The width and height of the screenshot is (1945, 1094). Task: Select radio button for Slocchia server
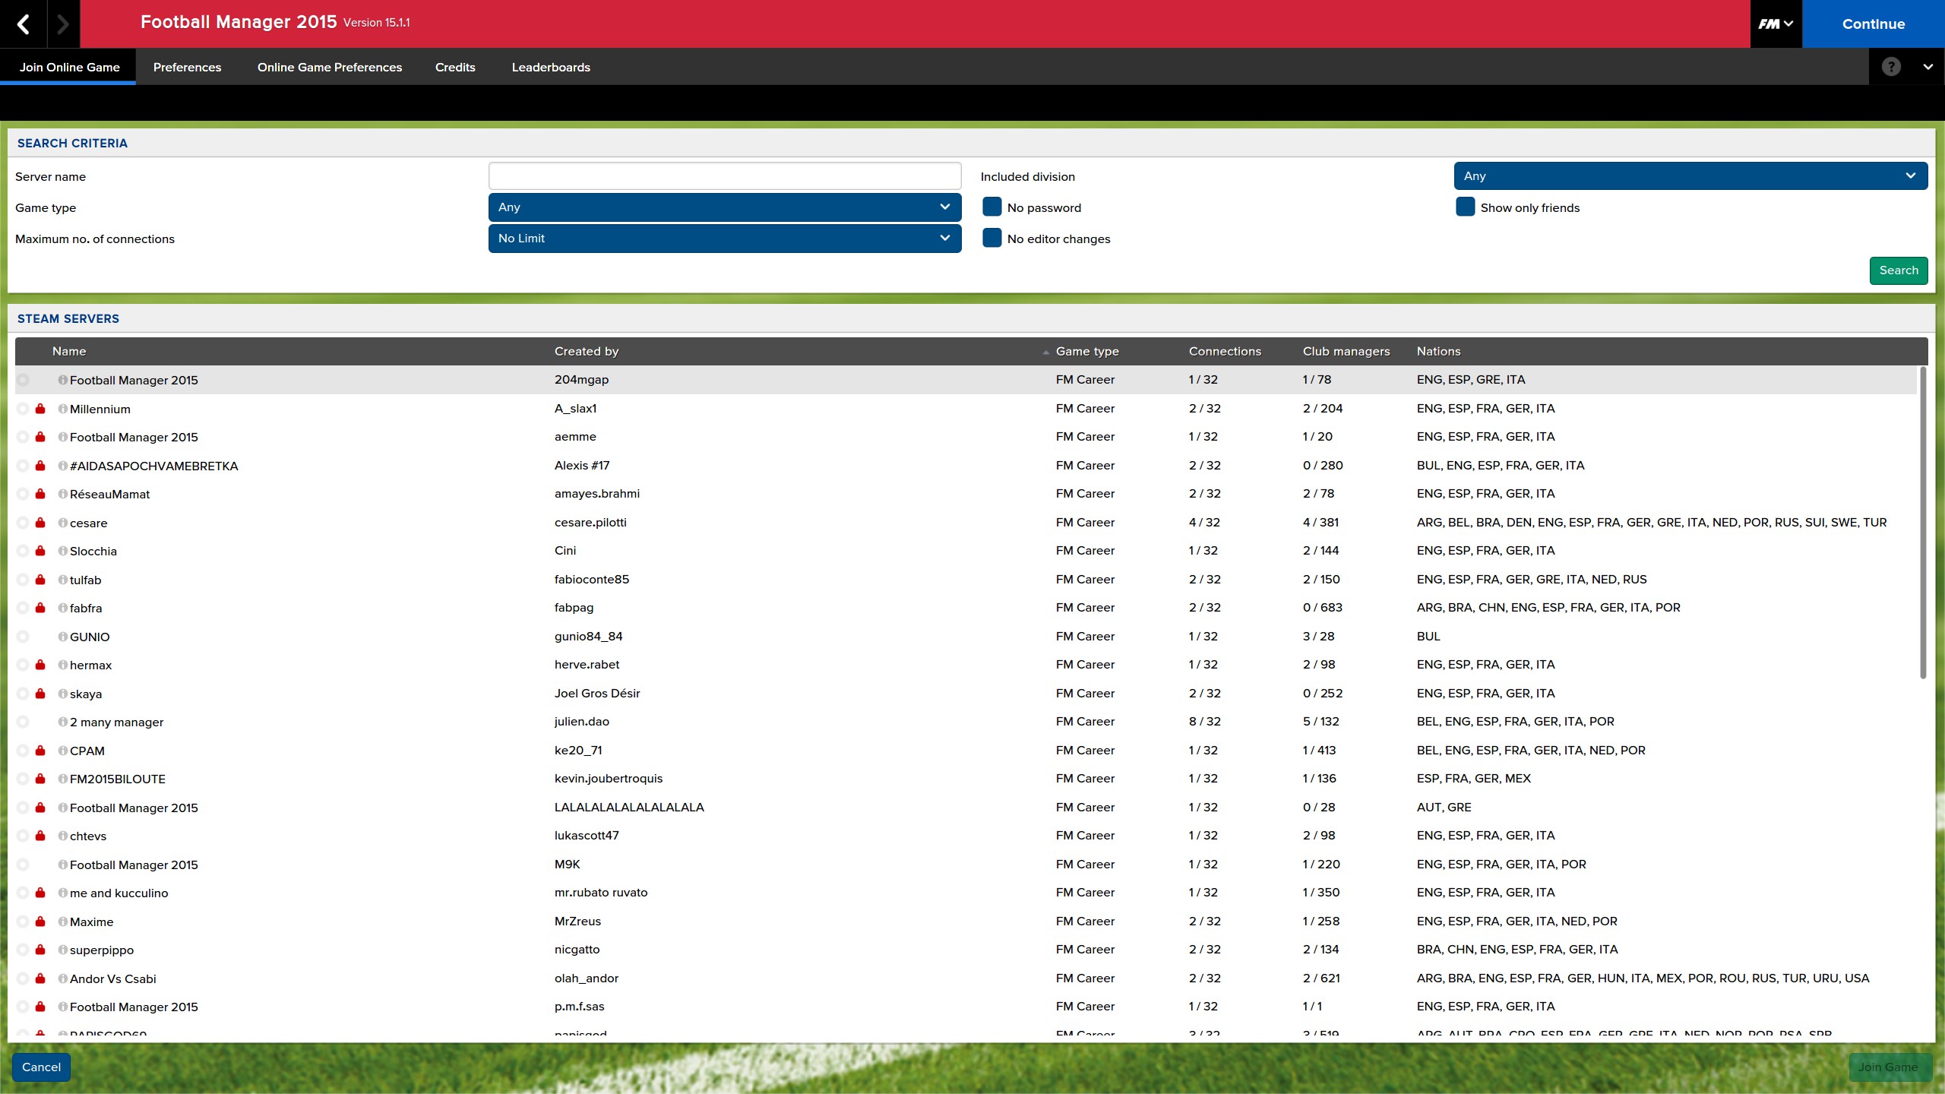23,551
